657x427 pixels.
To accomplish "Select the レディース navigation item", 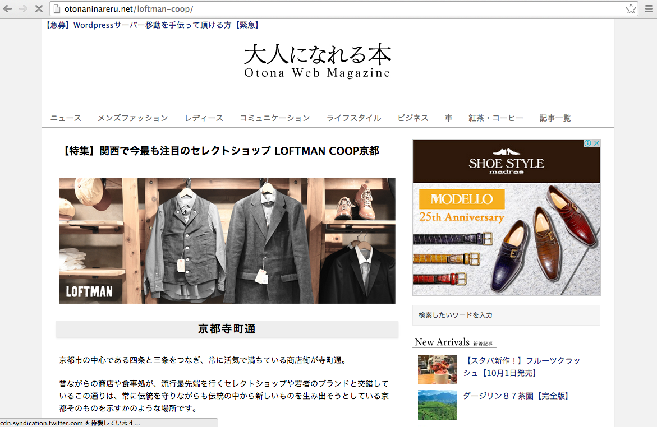I will click(204, 118).
